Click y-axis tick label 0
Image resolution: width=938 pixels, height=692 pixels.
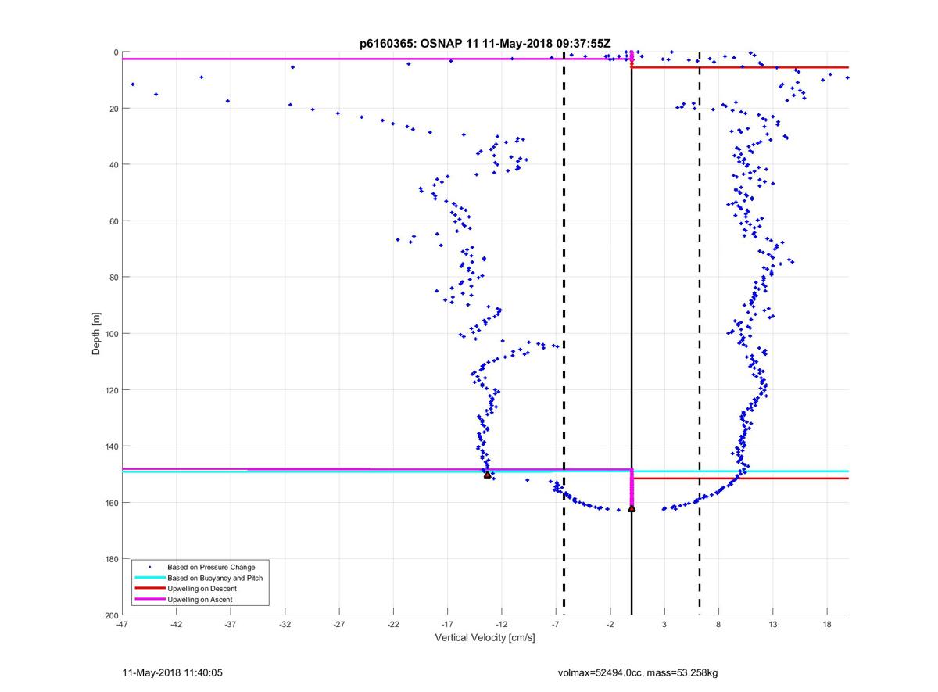(x=116, y=52)
